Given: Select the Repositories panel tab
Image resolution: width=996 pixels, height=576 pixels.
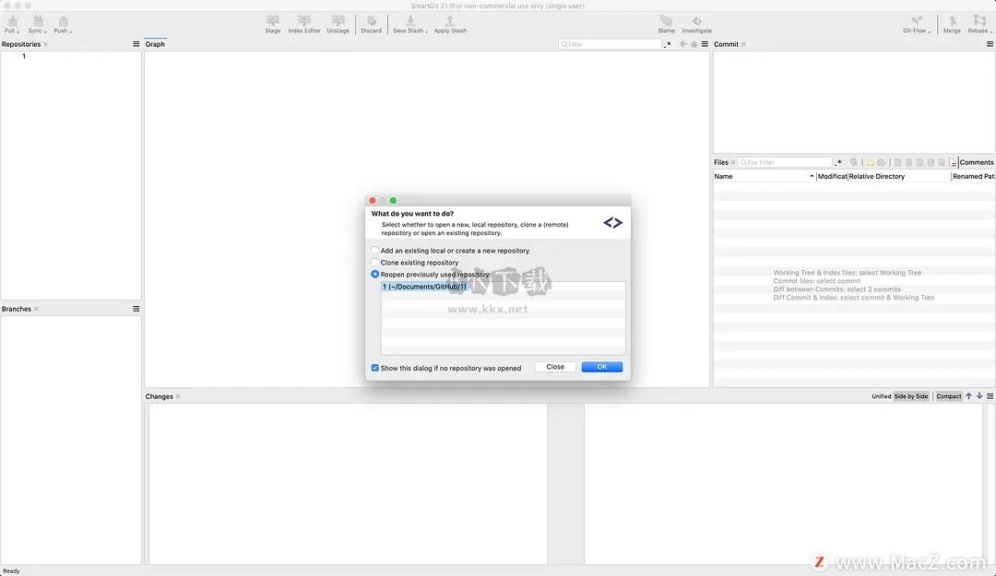Looking at the screenshot, I should coord(21,44).
